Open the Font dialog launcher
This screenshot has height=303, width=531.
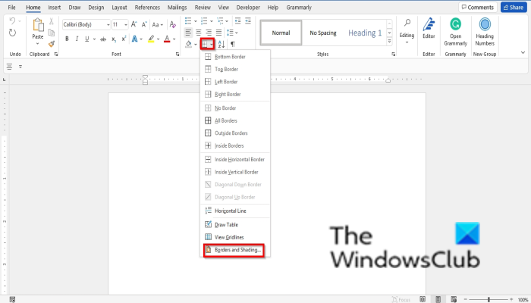tap(178, 54)
